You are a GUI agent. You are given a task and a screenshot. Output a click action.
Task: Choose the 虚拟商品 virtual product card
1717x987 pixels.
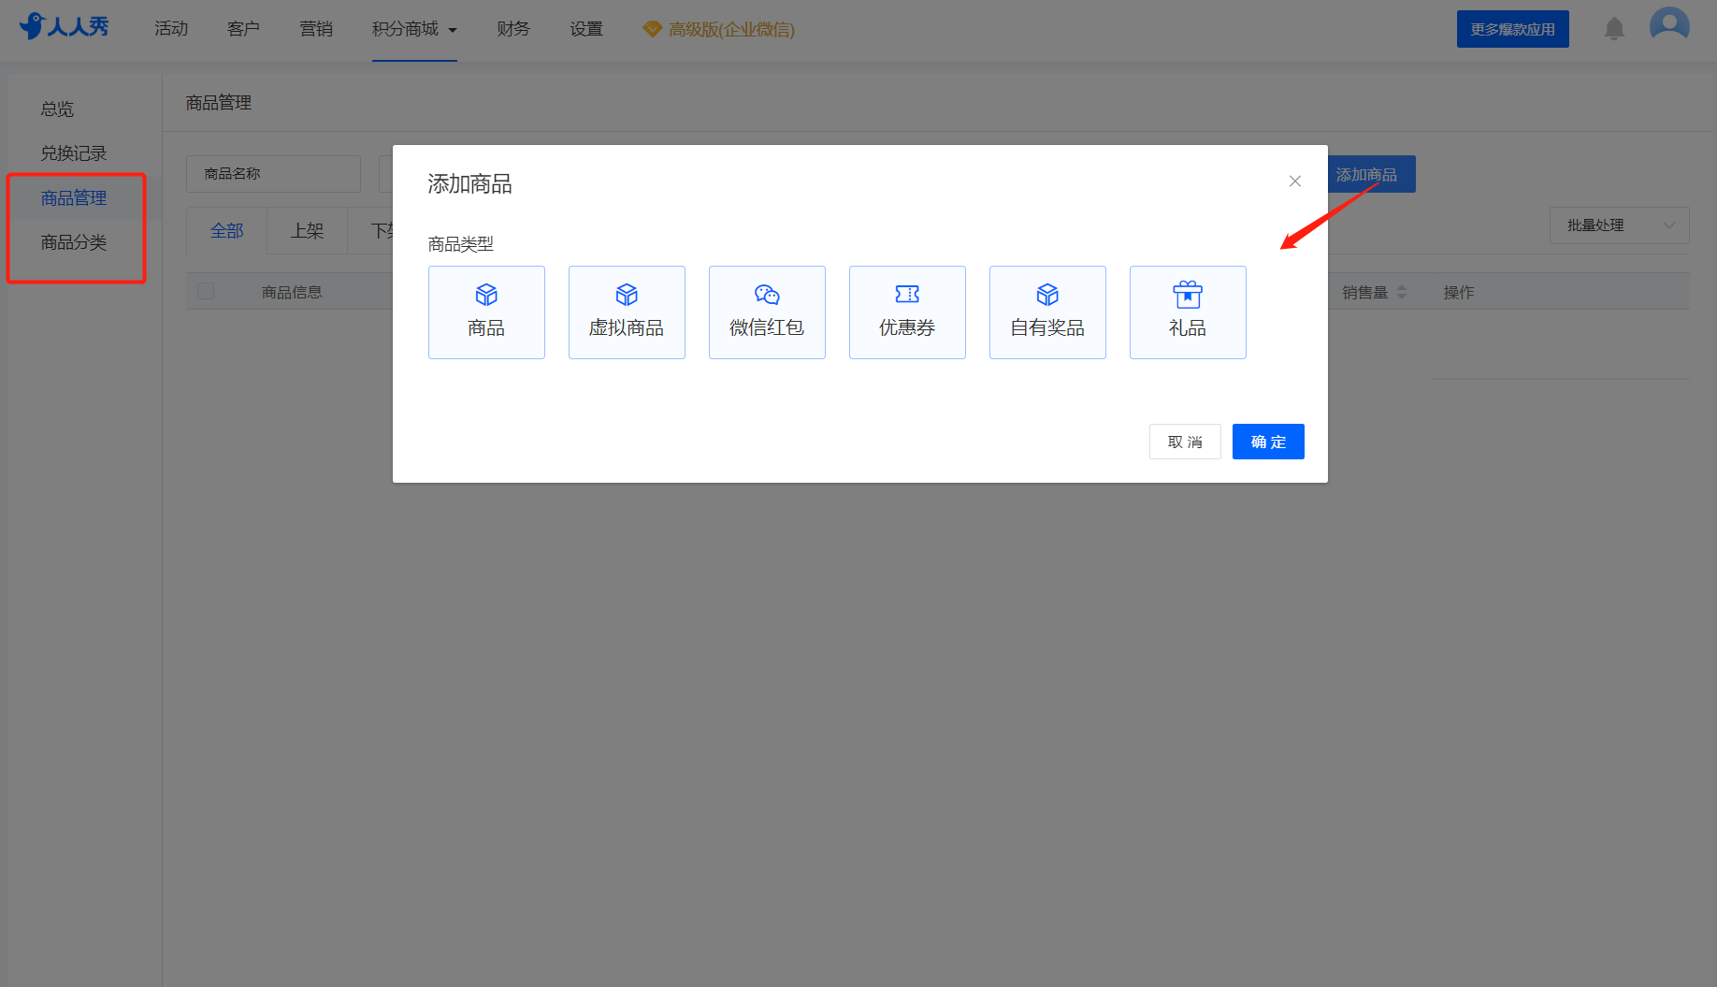(627, 312)
